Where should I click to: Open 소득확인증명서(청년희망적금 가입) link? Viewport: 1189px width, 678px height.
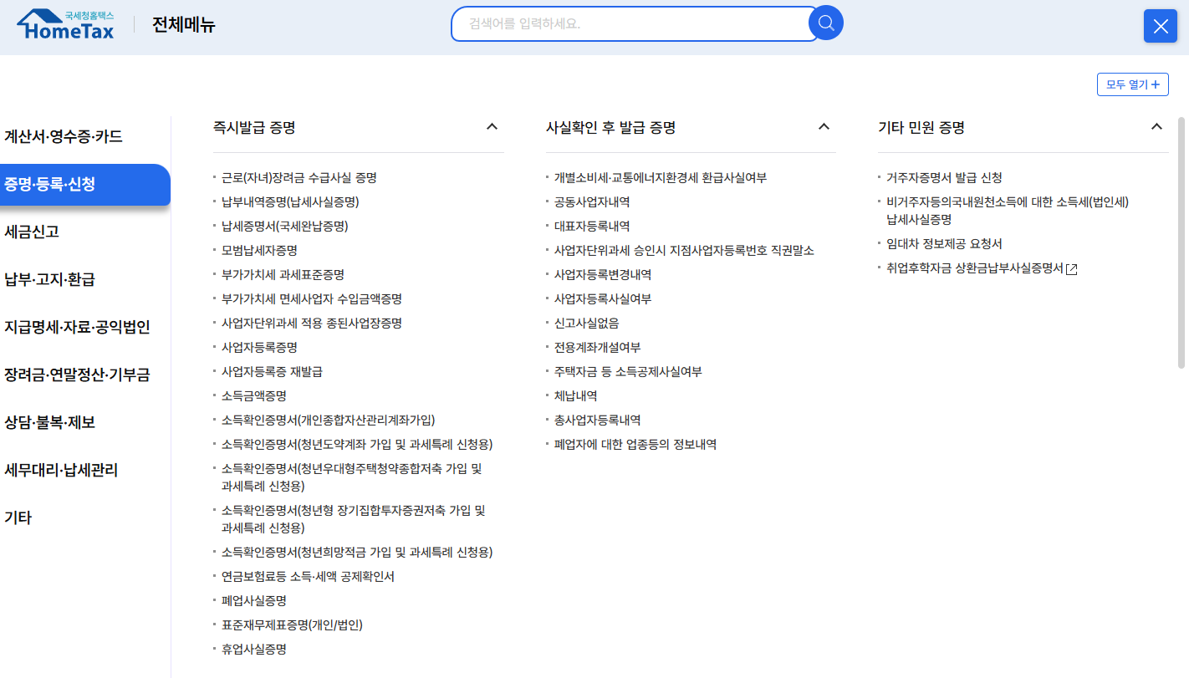pyautogui.click(x=357, y=553)
